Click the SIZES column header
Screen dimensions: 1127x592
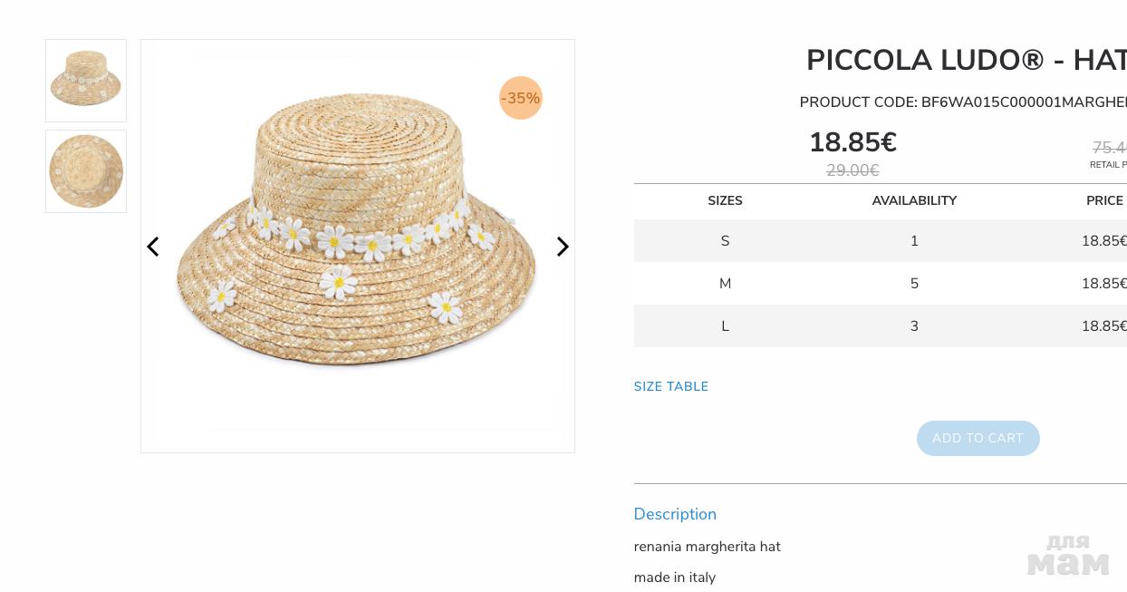pyautogui.click(x=725, y=200)
